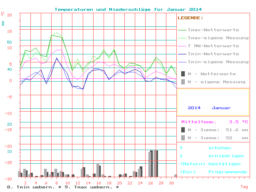Click the up arrow beside erhöhen
The width and height of the screenshot is (256, 192).
coord(181,148)
